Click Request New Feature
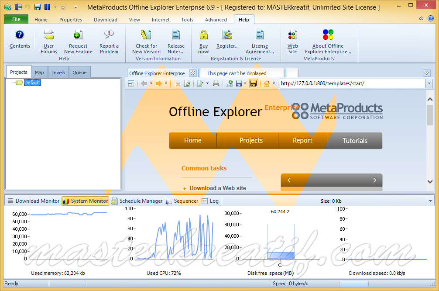Screen dimensions: 439x291 coord(78,42)
